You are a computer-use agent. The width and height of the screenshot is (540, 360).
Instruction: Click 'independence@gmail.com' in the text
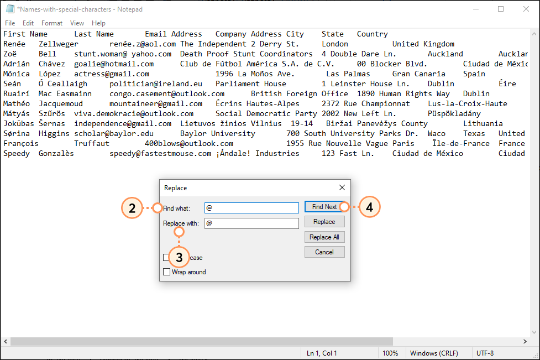pos(123,124)
